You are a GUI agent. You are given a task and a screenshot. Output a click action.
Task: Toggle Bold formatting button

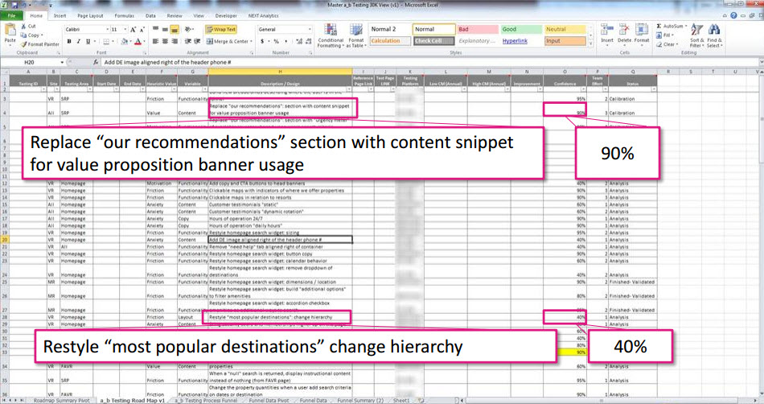coord(68,41)
